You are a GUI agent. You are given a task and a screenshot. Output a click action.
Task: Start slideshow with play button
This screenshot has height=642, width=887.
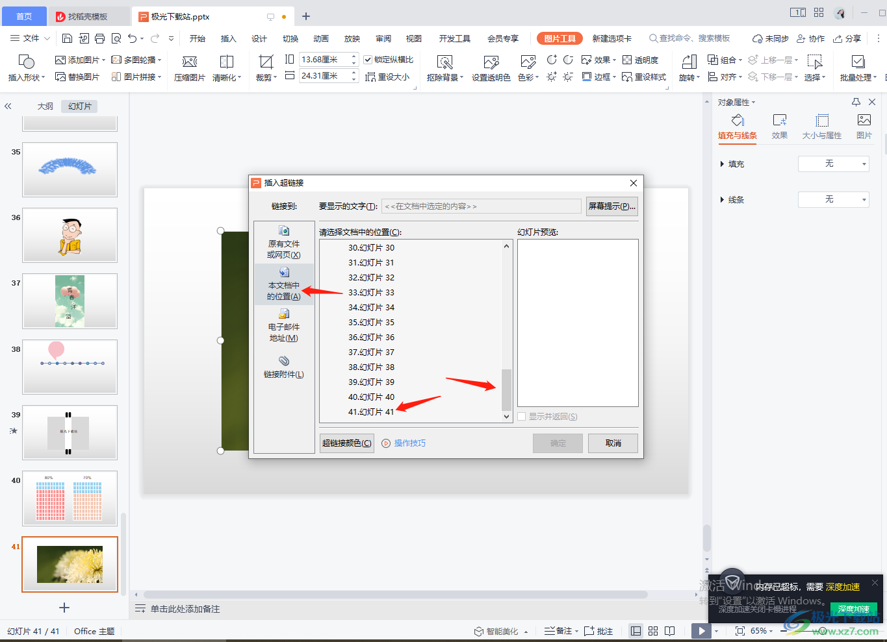[701, 631]
